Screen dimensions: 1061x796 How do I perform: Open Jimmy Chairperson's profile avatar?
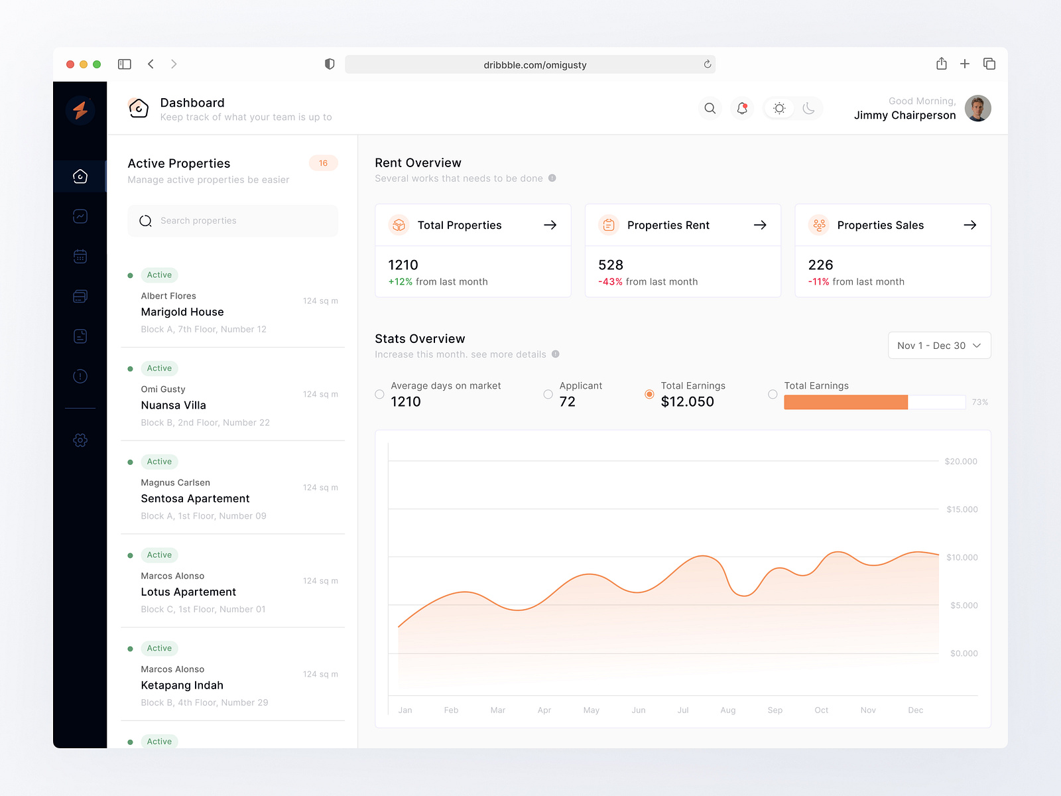(977, 108)
